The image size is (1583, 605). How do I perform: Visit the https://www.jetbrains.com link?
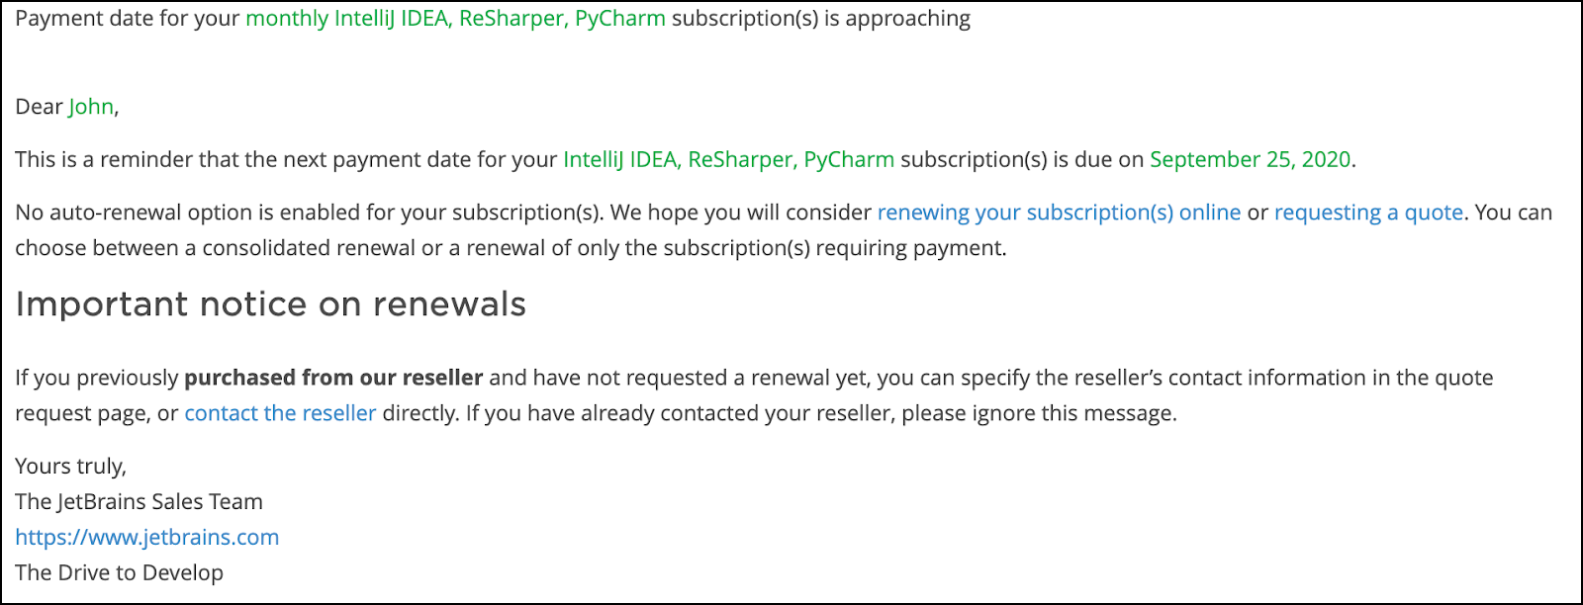tap(147, 537)
